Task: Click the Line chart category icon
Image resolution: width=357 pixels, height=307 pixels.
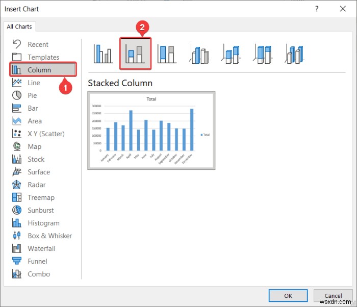Action: (x=17, y=83)
